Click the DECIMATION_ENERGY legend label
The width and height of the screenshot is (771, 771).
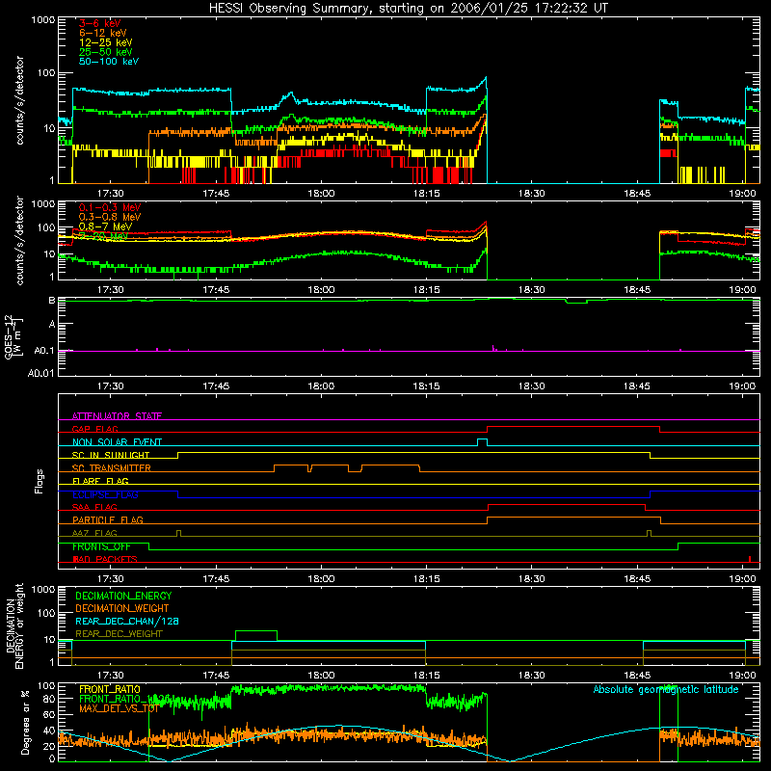[x=123, y=596]
